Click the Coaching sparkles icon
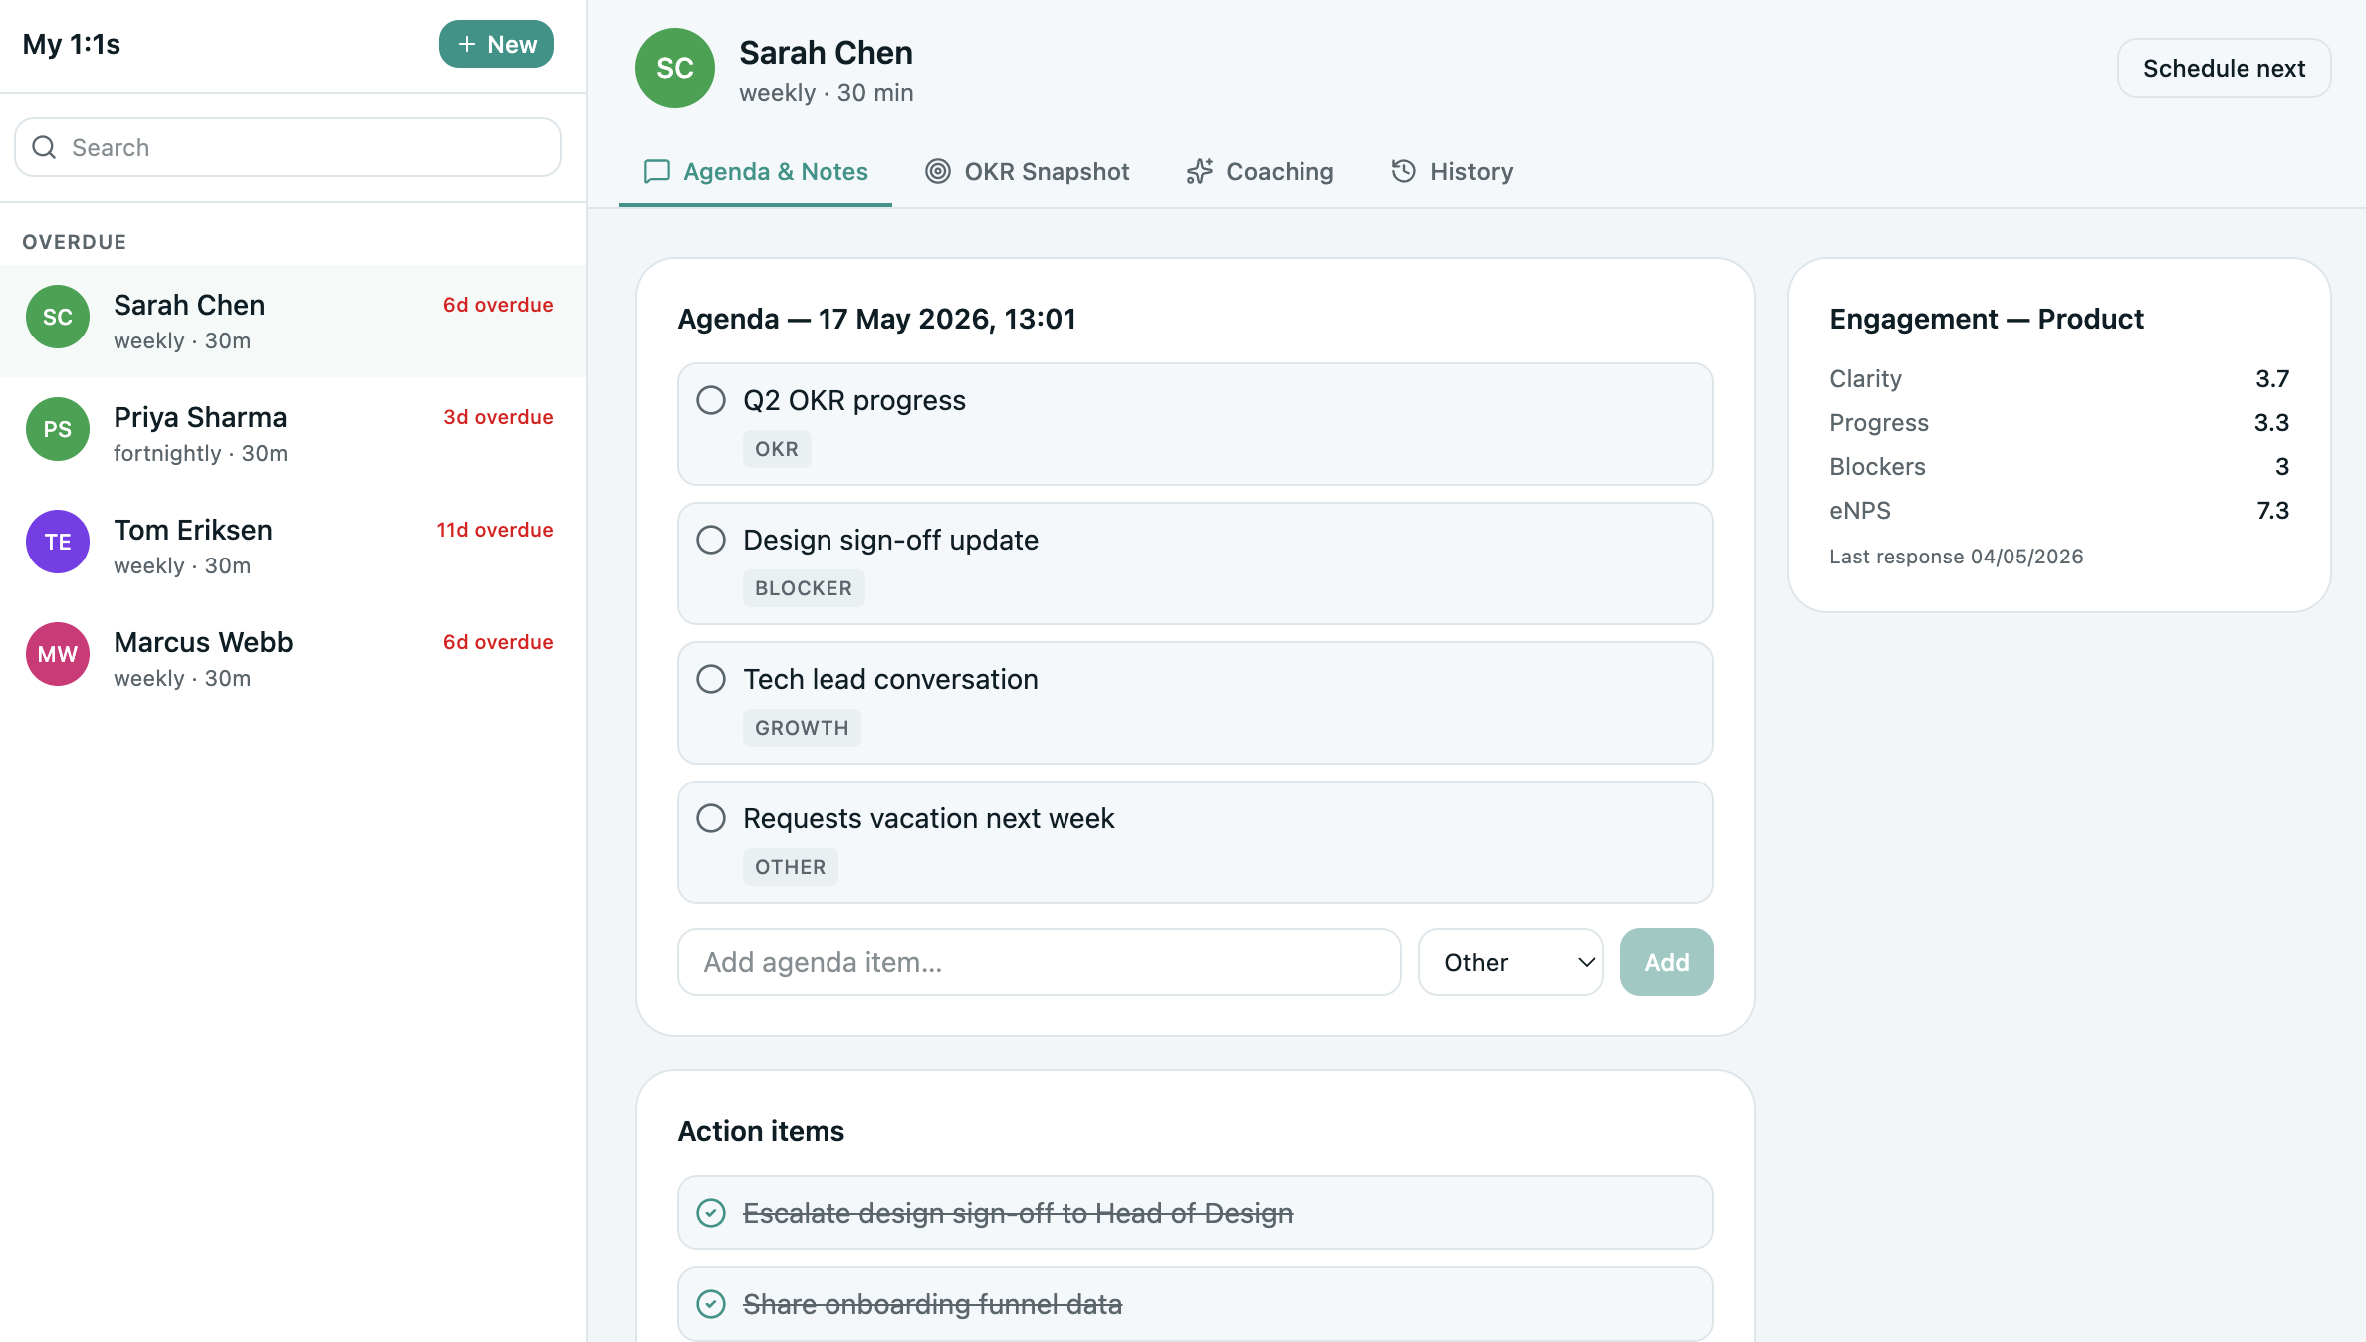Viewport: 2366px width, 1342px height. (1200, 171)
